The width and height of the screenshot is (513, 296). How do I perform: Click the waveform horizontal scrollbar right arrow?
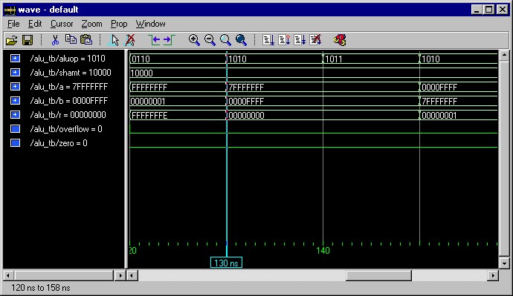[x=493, y=276]
